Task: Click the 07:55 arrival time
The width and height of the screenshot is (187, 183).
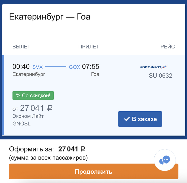Action: (x=91, y=67)
